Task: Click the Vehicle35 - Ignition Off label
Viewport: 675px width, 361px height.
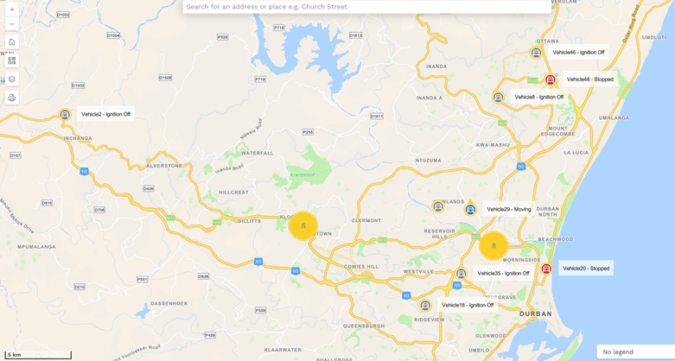Action: [503, 273]
